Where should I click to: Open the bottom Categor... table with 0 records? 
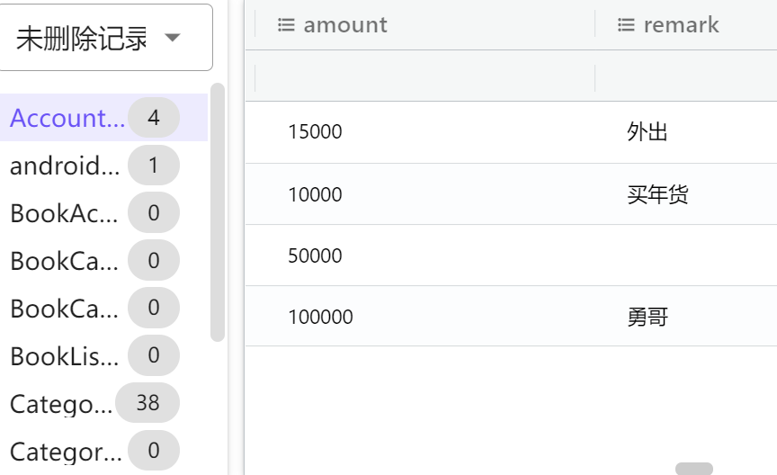tap(64, 452)
